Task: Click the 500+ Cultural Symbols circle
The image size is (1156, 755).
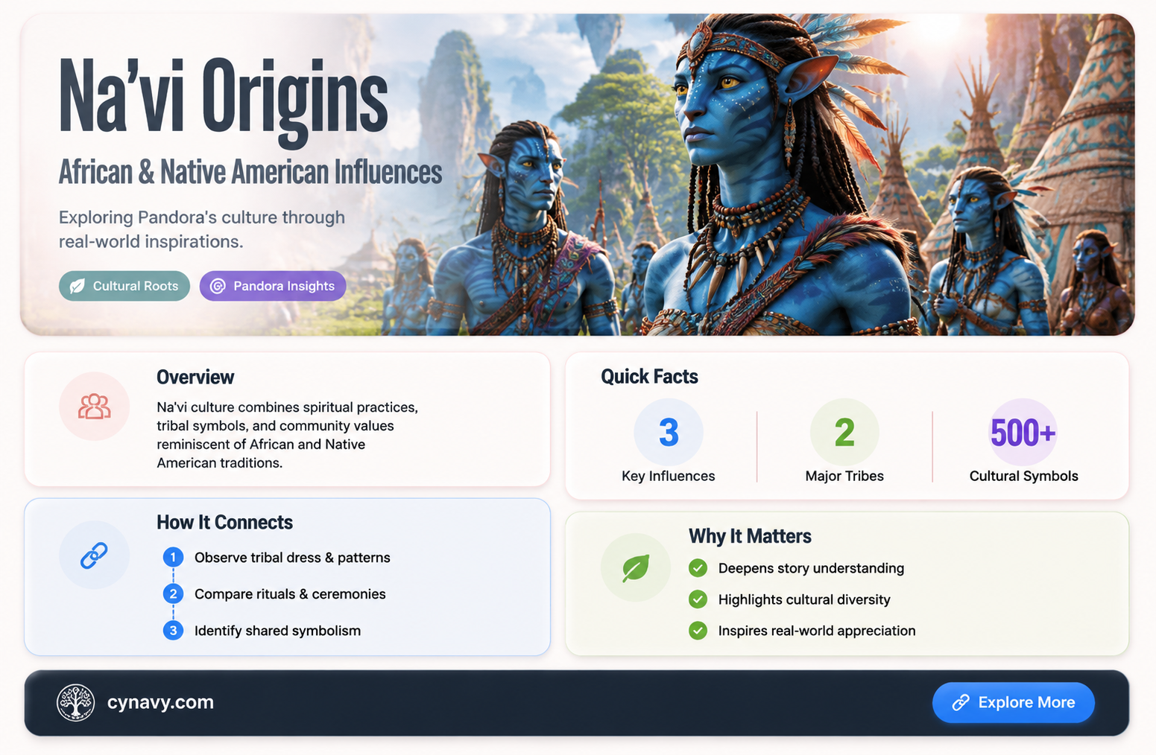Action: pos(1023,433)
